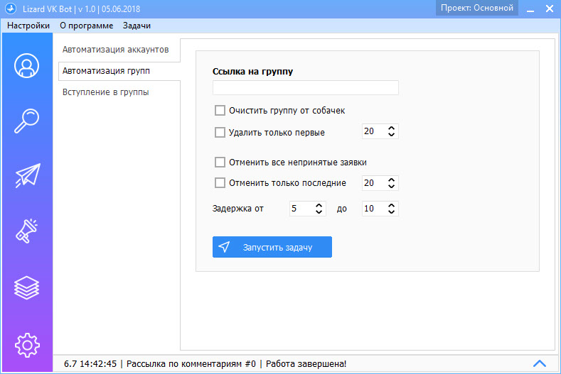Check "Отменить все непринятые заявки" option
Image resolution: width=561 pixels, height=374 pixels.
(220, 163)
